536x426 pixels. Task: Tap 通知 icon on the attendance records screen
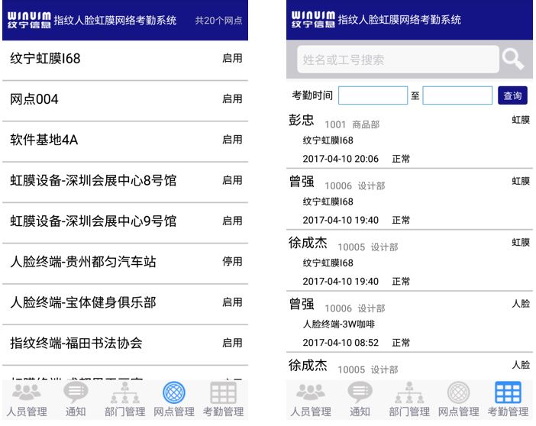coord(360,391)
